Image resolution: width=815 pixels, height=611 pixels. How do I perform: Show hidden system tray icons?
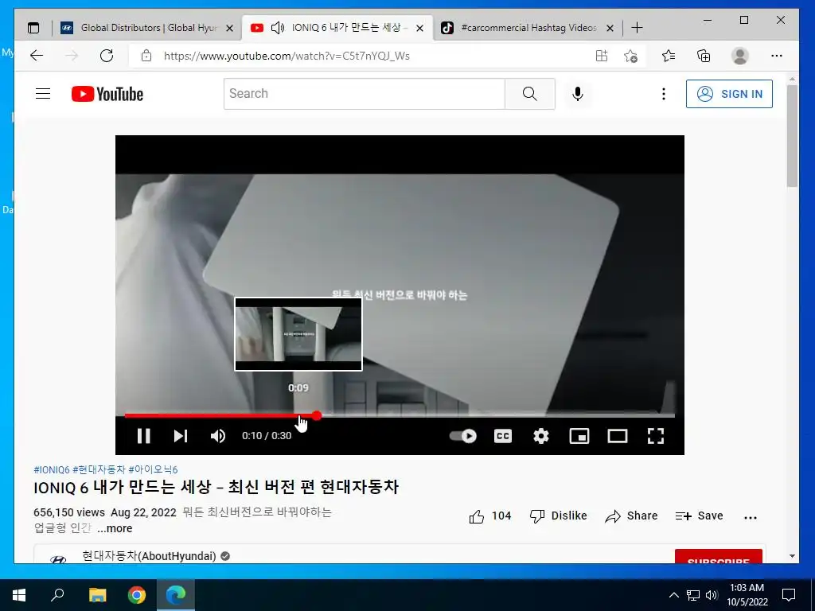[673, 595]
